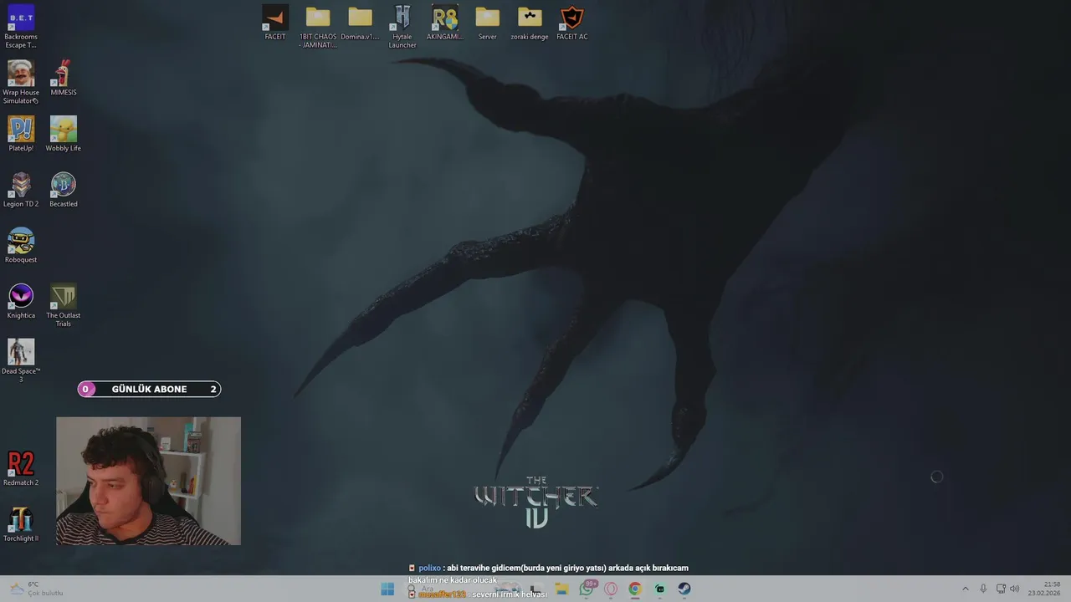Select the 1BIT CHAOS folder

[318, 27]
